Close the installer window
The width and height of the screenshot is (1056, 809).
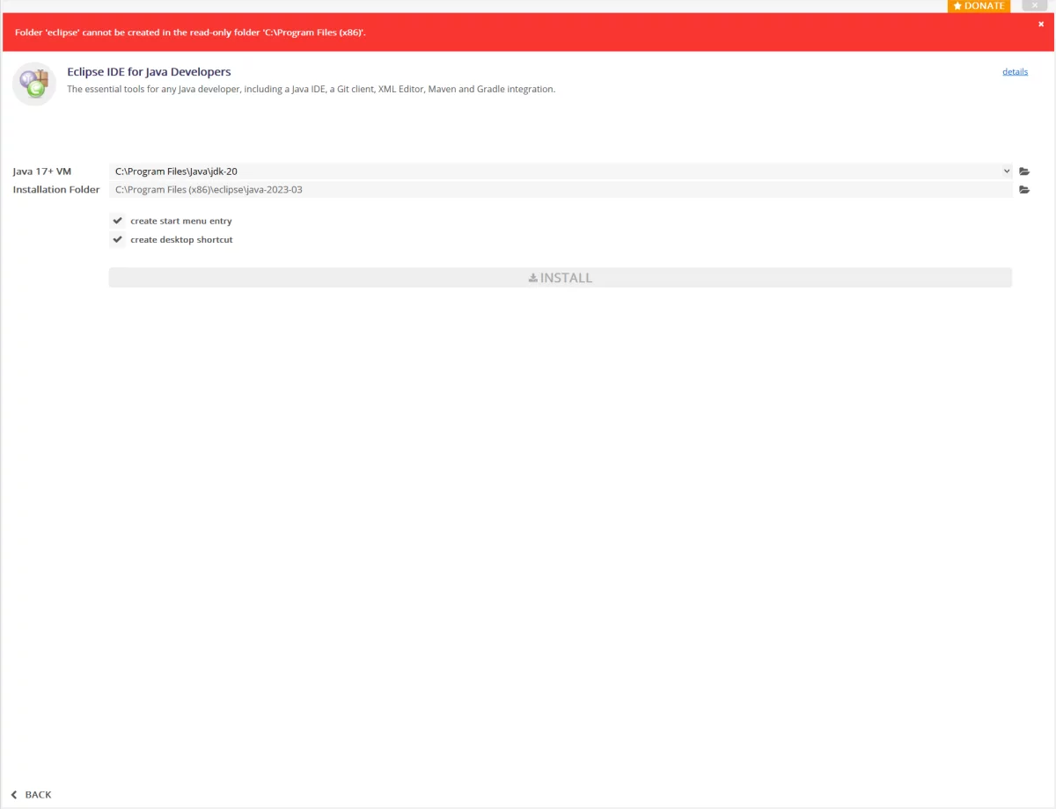[1034, 5]
